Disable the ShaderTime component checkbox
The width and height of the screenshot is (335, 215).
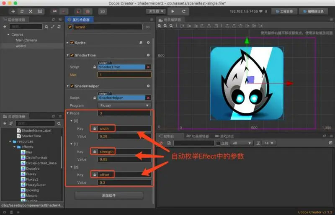72,55
